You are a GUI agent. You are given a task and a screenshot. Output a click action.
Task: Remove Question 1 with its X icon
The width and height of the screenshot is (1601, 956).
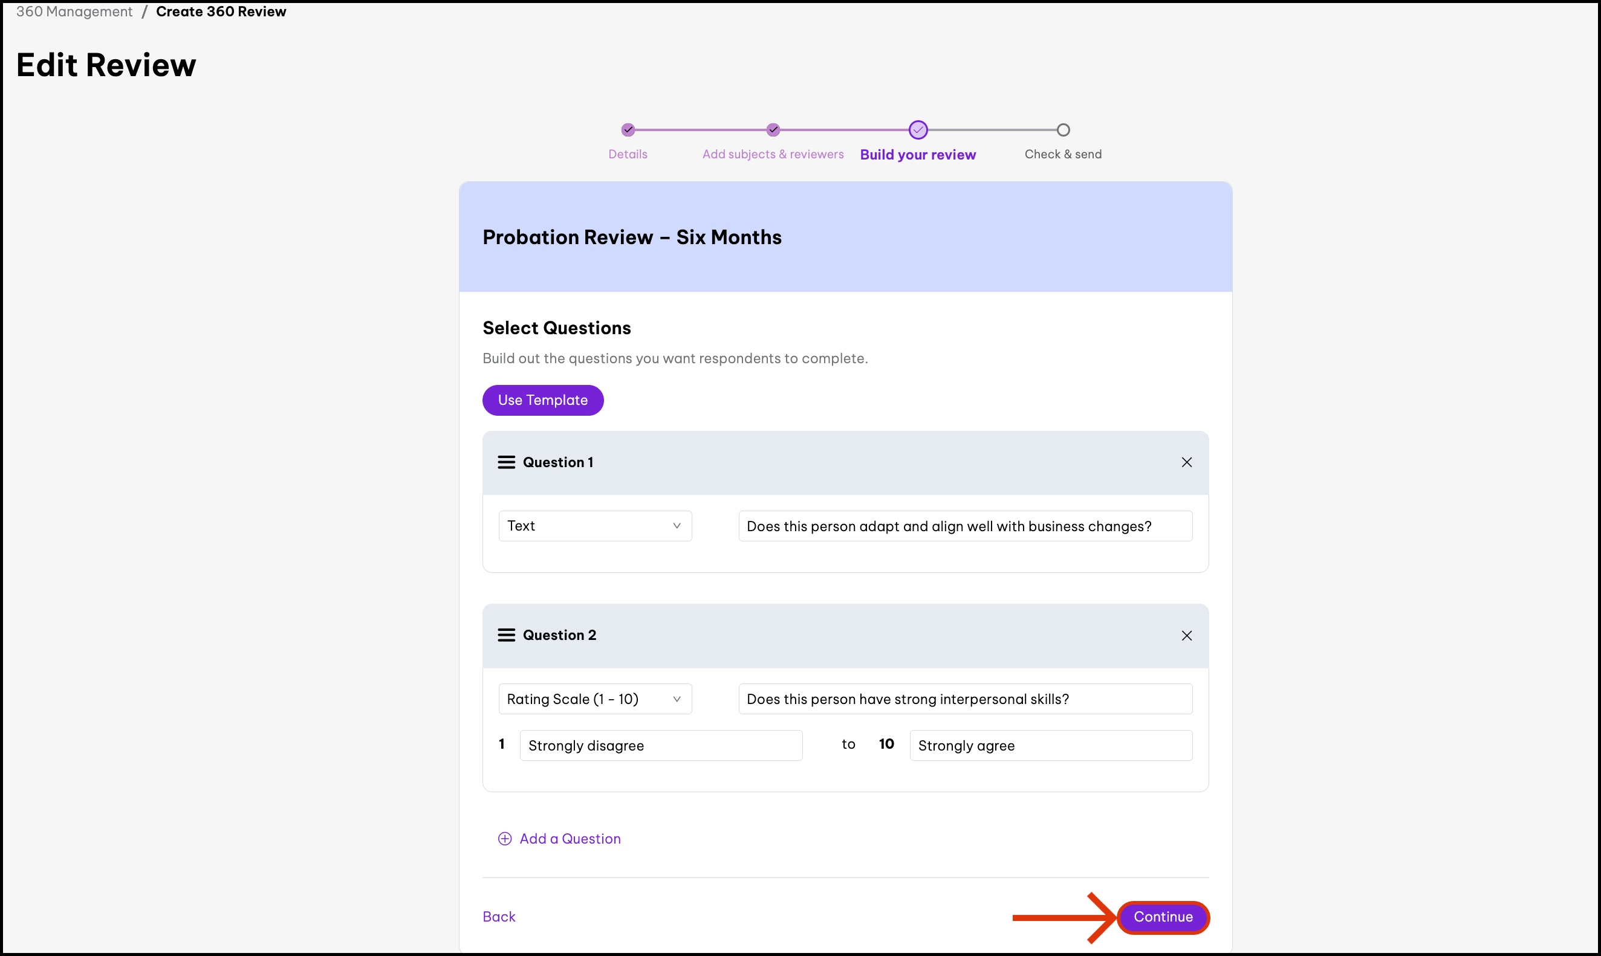point(1186,462)
